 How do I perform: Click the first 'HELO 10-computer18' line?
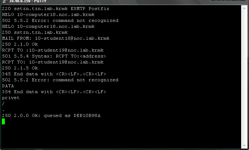48,14
